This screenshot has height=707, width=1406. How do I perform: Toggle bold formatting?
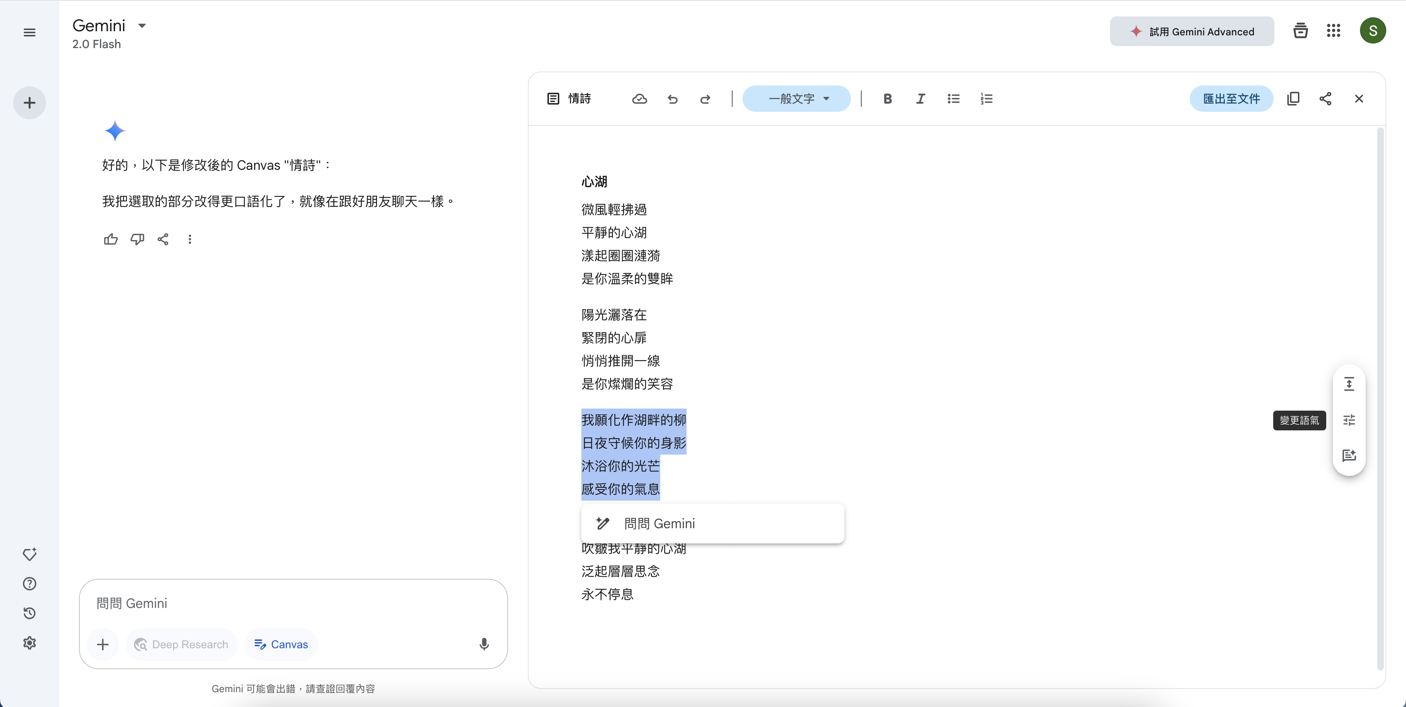click(888, 99)
